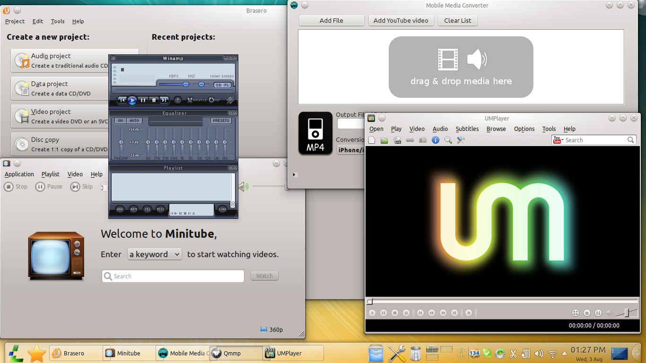Image resolution: width=646 pixels, height=363 pixels.
Task: Open the equalizer PRESETS menu
Action: click(221, 121)
